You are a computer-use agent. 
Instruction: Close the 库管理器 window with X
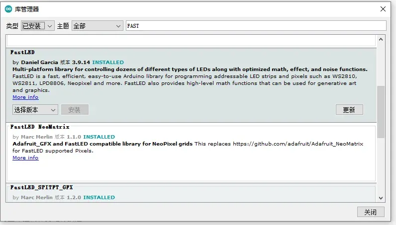tap(383, 9)
